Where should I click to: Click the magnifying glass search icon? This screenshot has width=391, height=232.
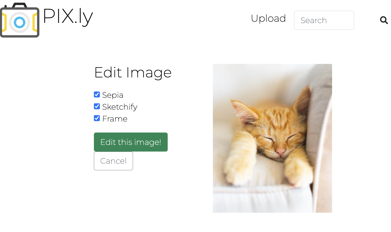[384, 20]
